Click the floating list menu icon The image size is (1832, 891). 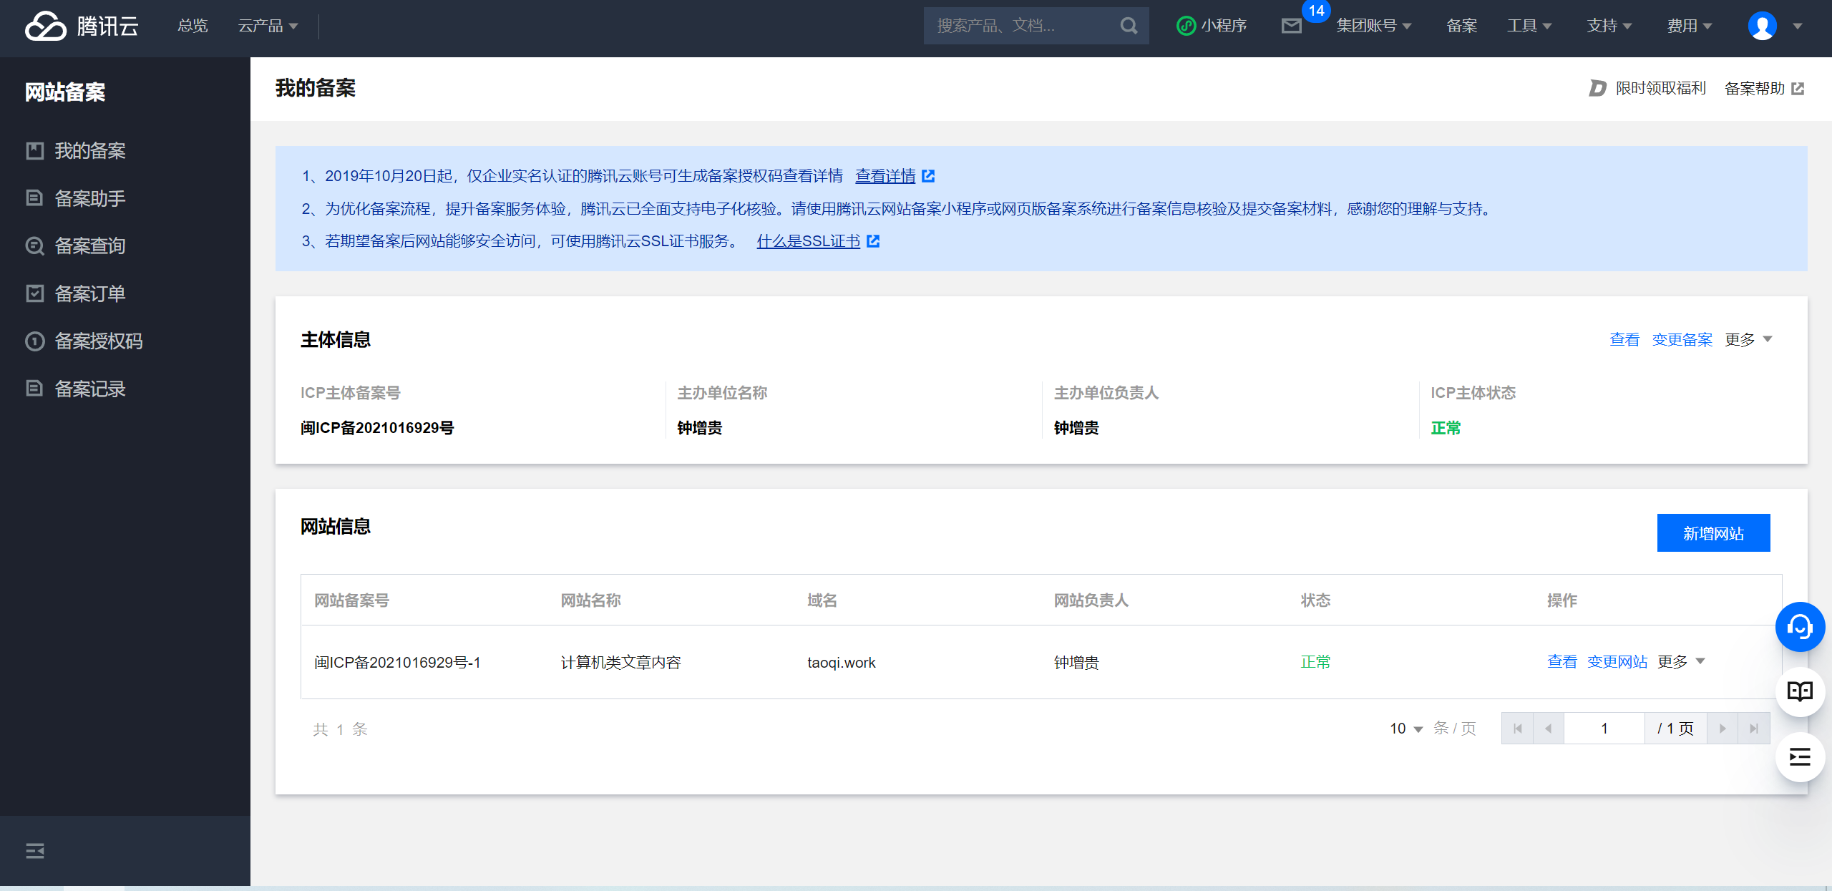click(x=1799, y=757)
